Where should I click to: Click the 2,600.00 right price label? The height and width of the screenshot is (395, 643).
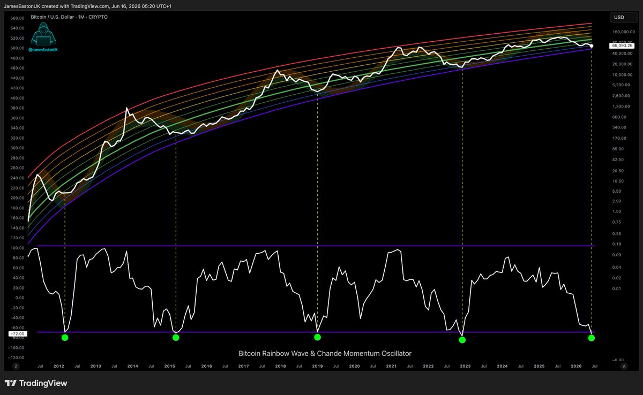pyautogui.click(x=622, y=96)
